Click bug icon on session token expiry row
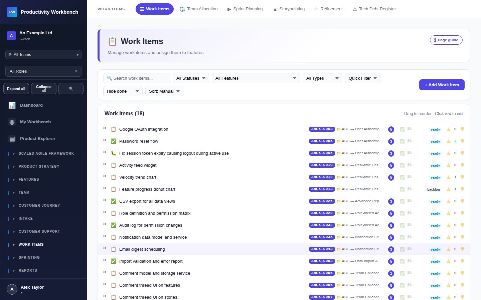This screenshot has height=300, width=481. point(114,153)
